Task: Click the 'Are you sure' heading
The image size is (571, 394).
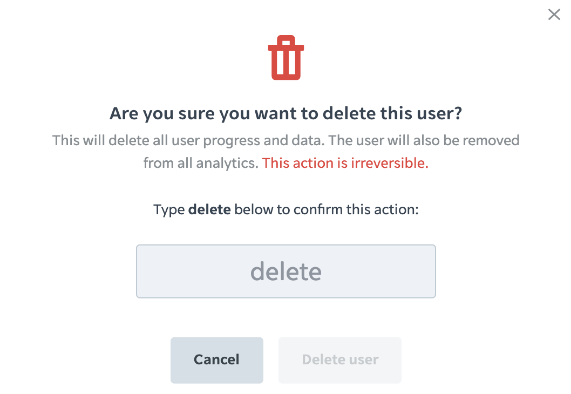Action: click(286, 113)
